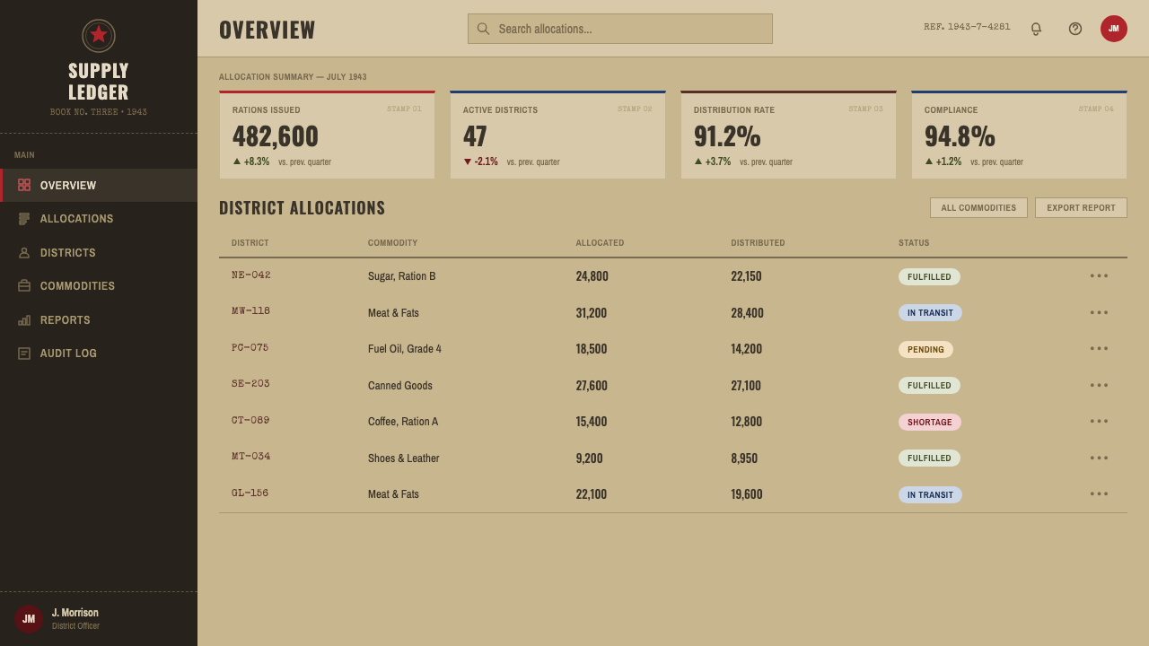
Task: Click the Fulfilled badge for MT-034
Action: click(929, 458)
